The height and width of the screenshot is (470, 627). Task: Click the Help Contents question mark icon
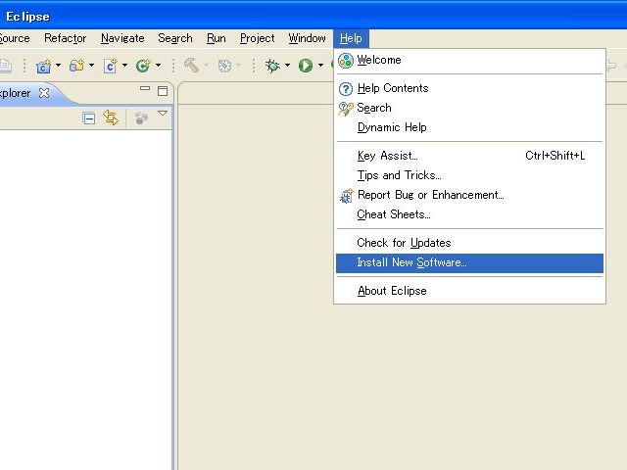pos(346,89)
